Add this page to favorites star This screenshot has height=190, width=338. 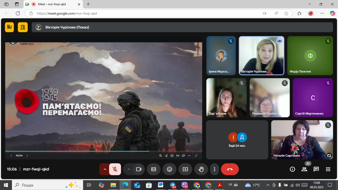tap(286, 13)
